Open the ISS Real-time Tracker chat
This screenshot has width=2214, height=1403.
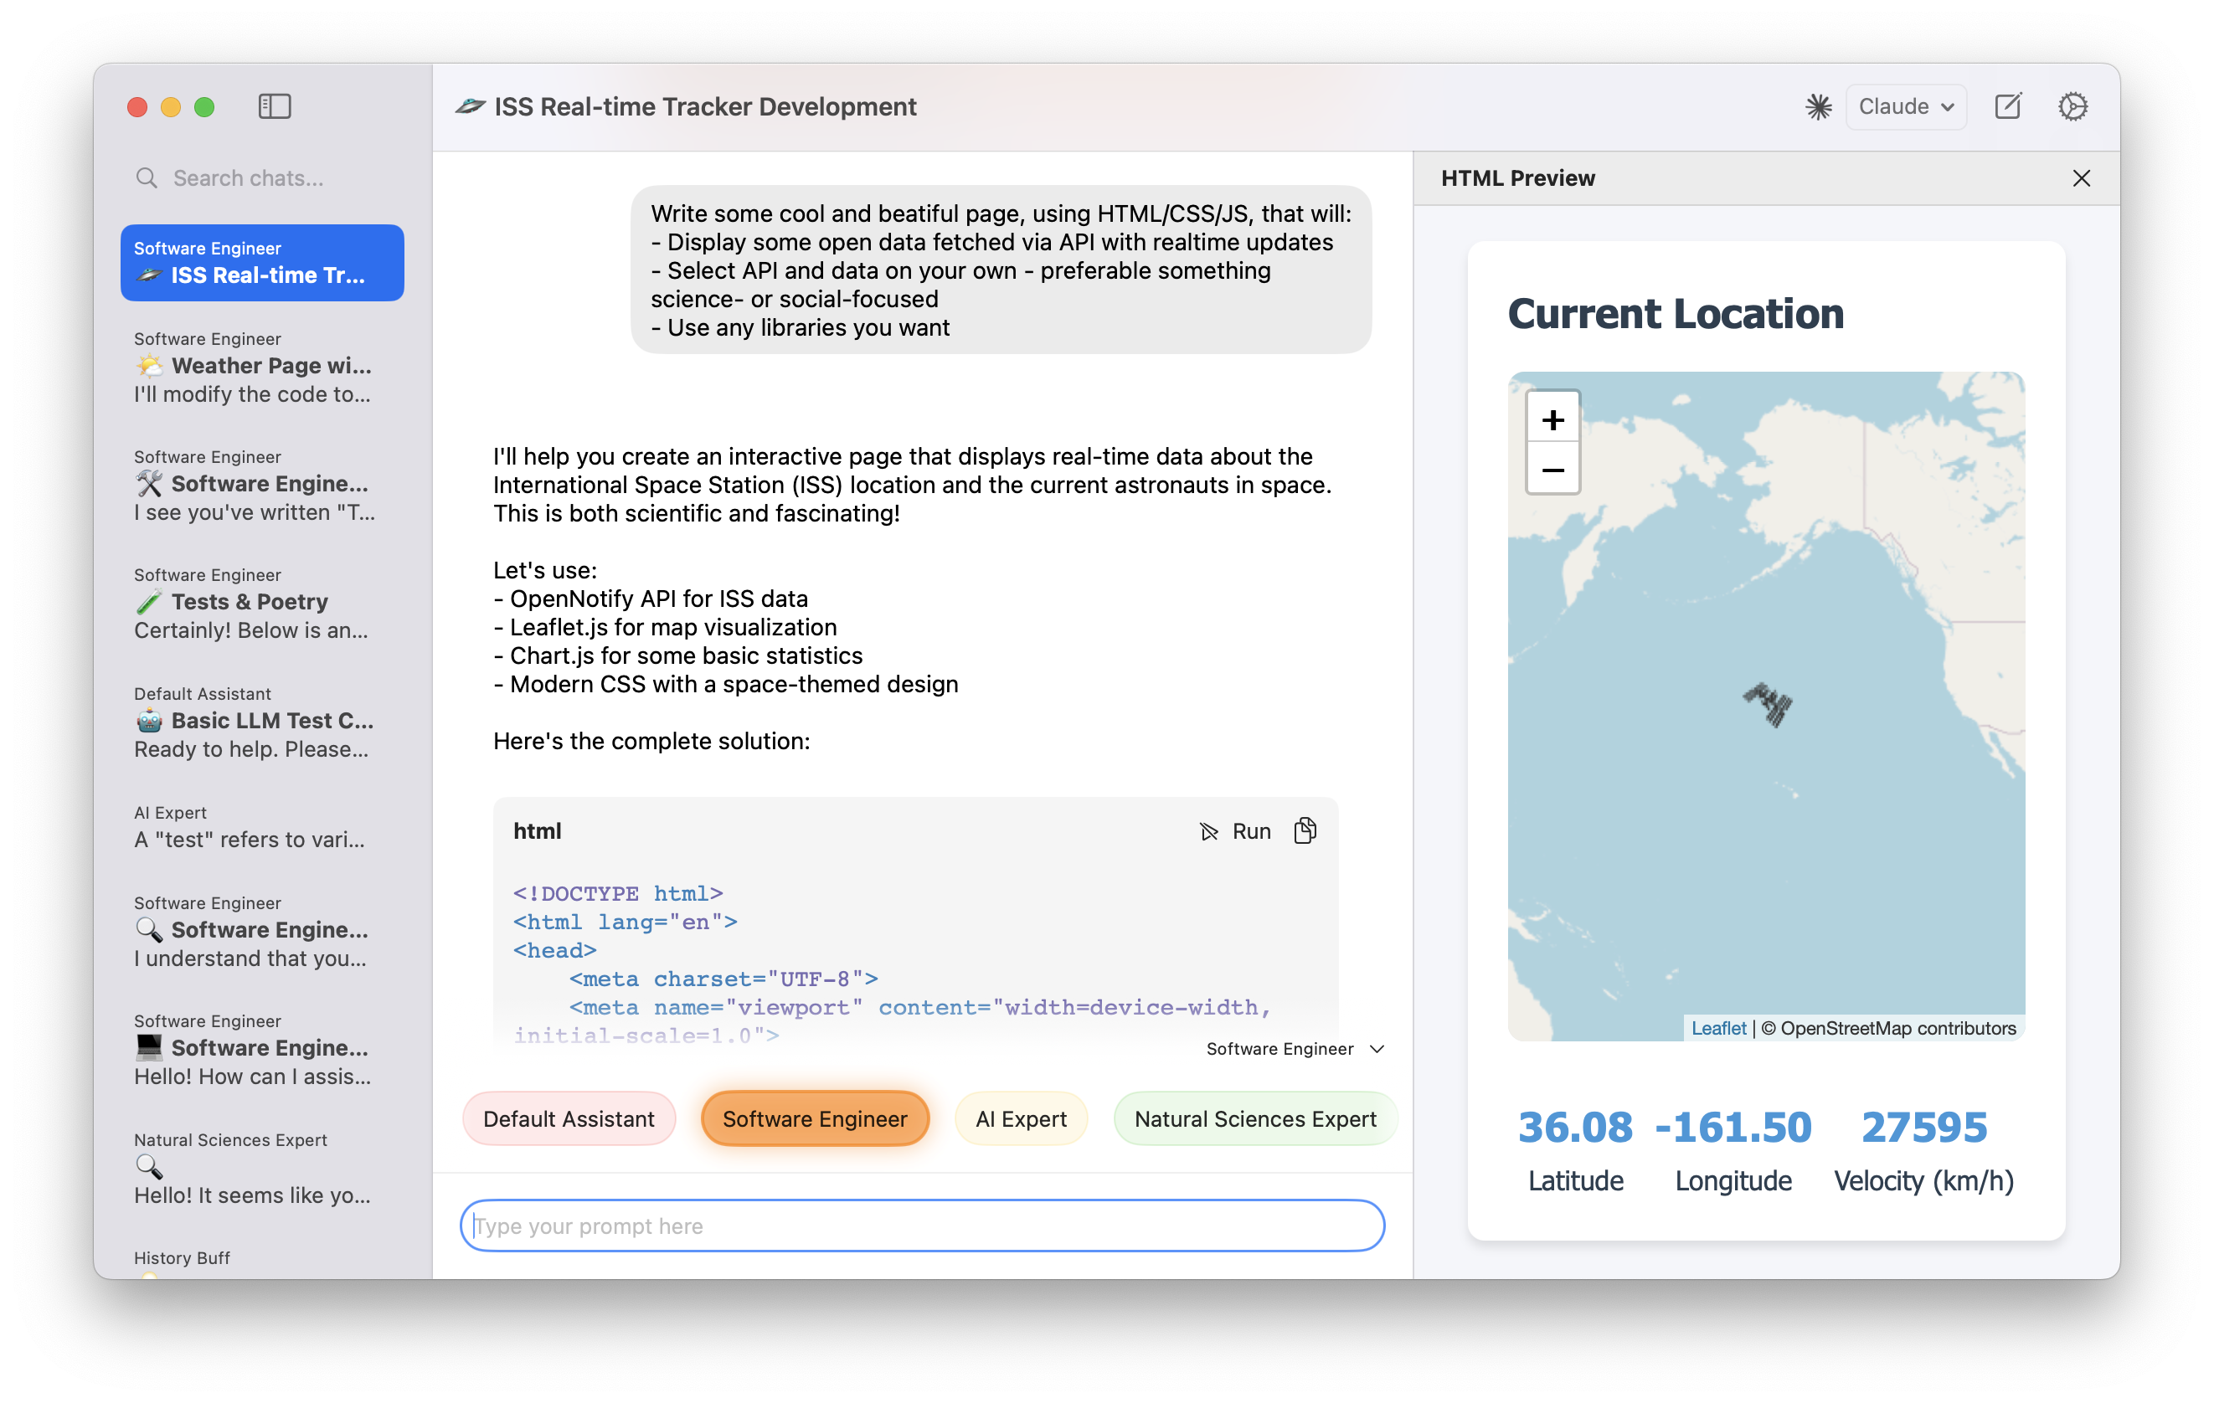pos(262,262)
